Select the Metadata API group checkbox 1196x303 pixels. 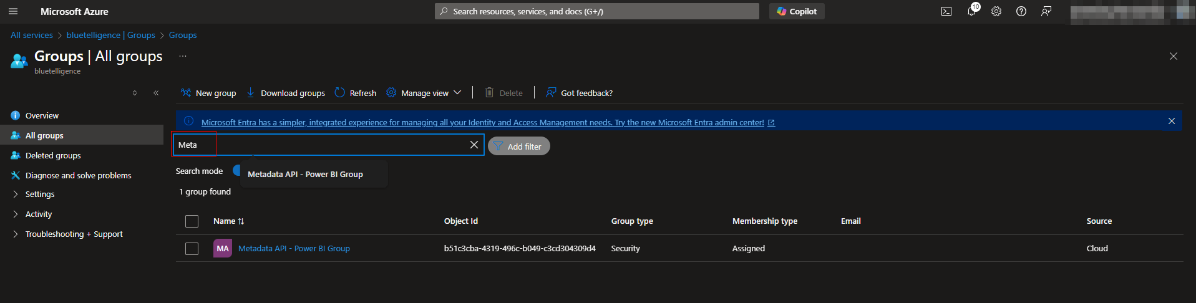[192, 249]
